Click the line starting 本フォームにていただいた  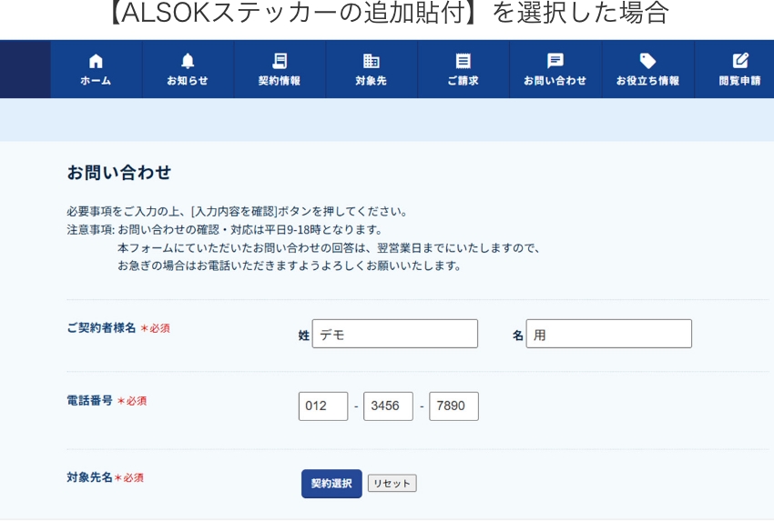click(330, 248)
